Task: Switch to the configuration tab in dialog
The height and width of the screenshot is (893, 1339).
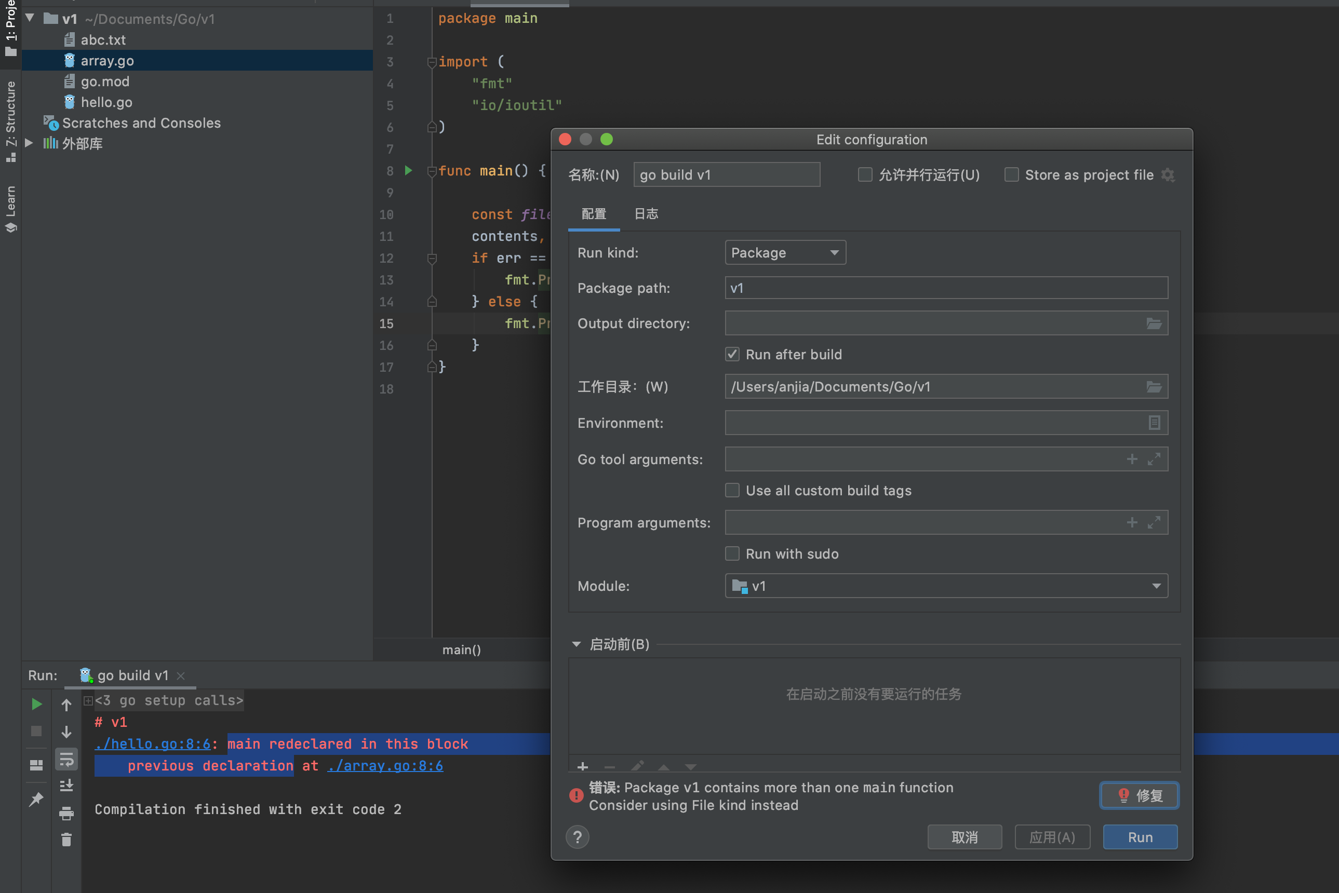Action: point(594,214)
